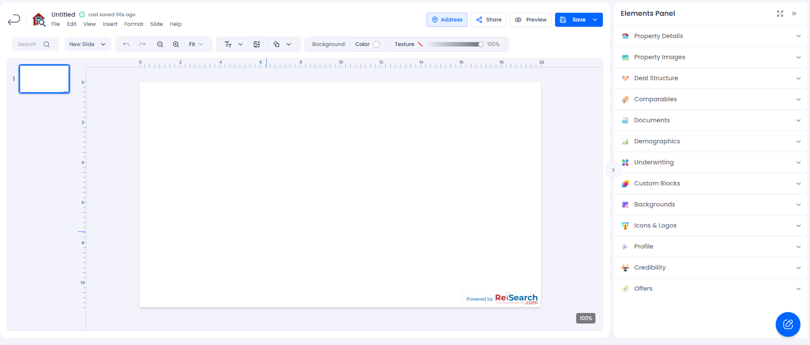This screenshot has height=345, width=810.
Task: Open the Format menu
Action: (x=134, y=24)
